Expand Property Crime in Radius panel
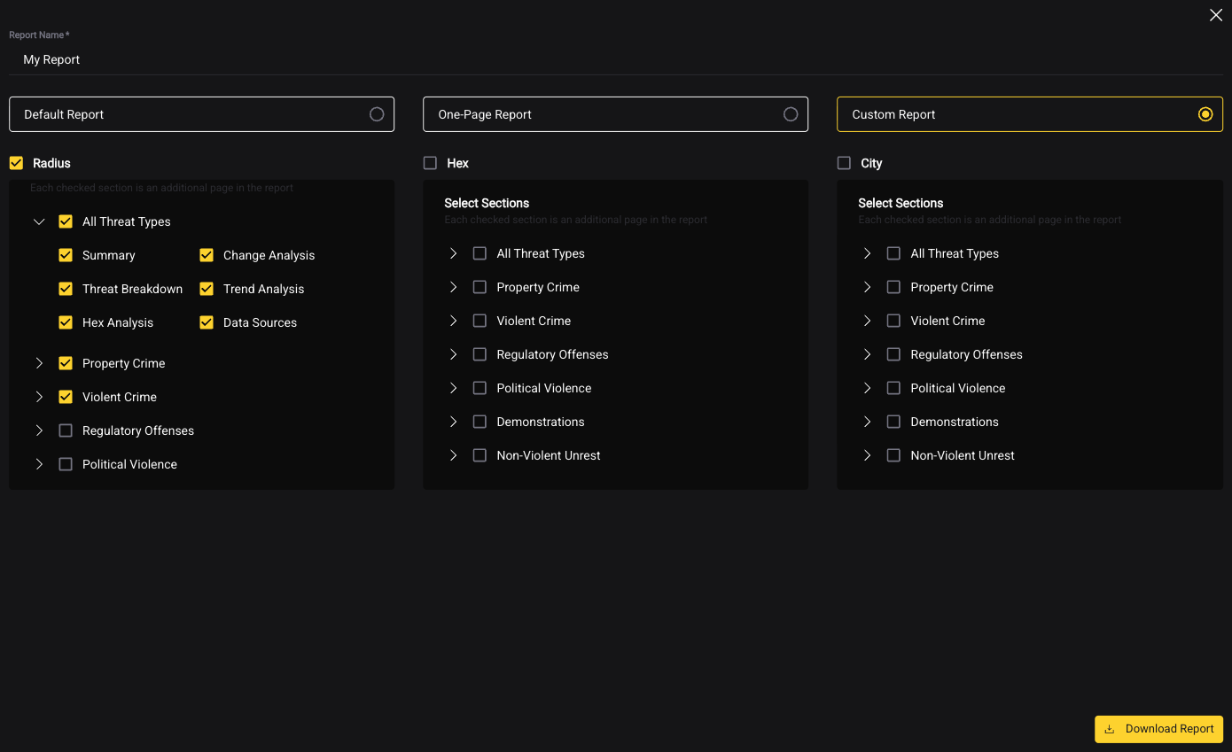The image size is (1232, 752). pyautogui.click(x=39, y=363)
